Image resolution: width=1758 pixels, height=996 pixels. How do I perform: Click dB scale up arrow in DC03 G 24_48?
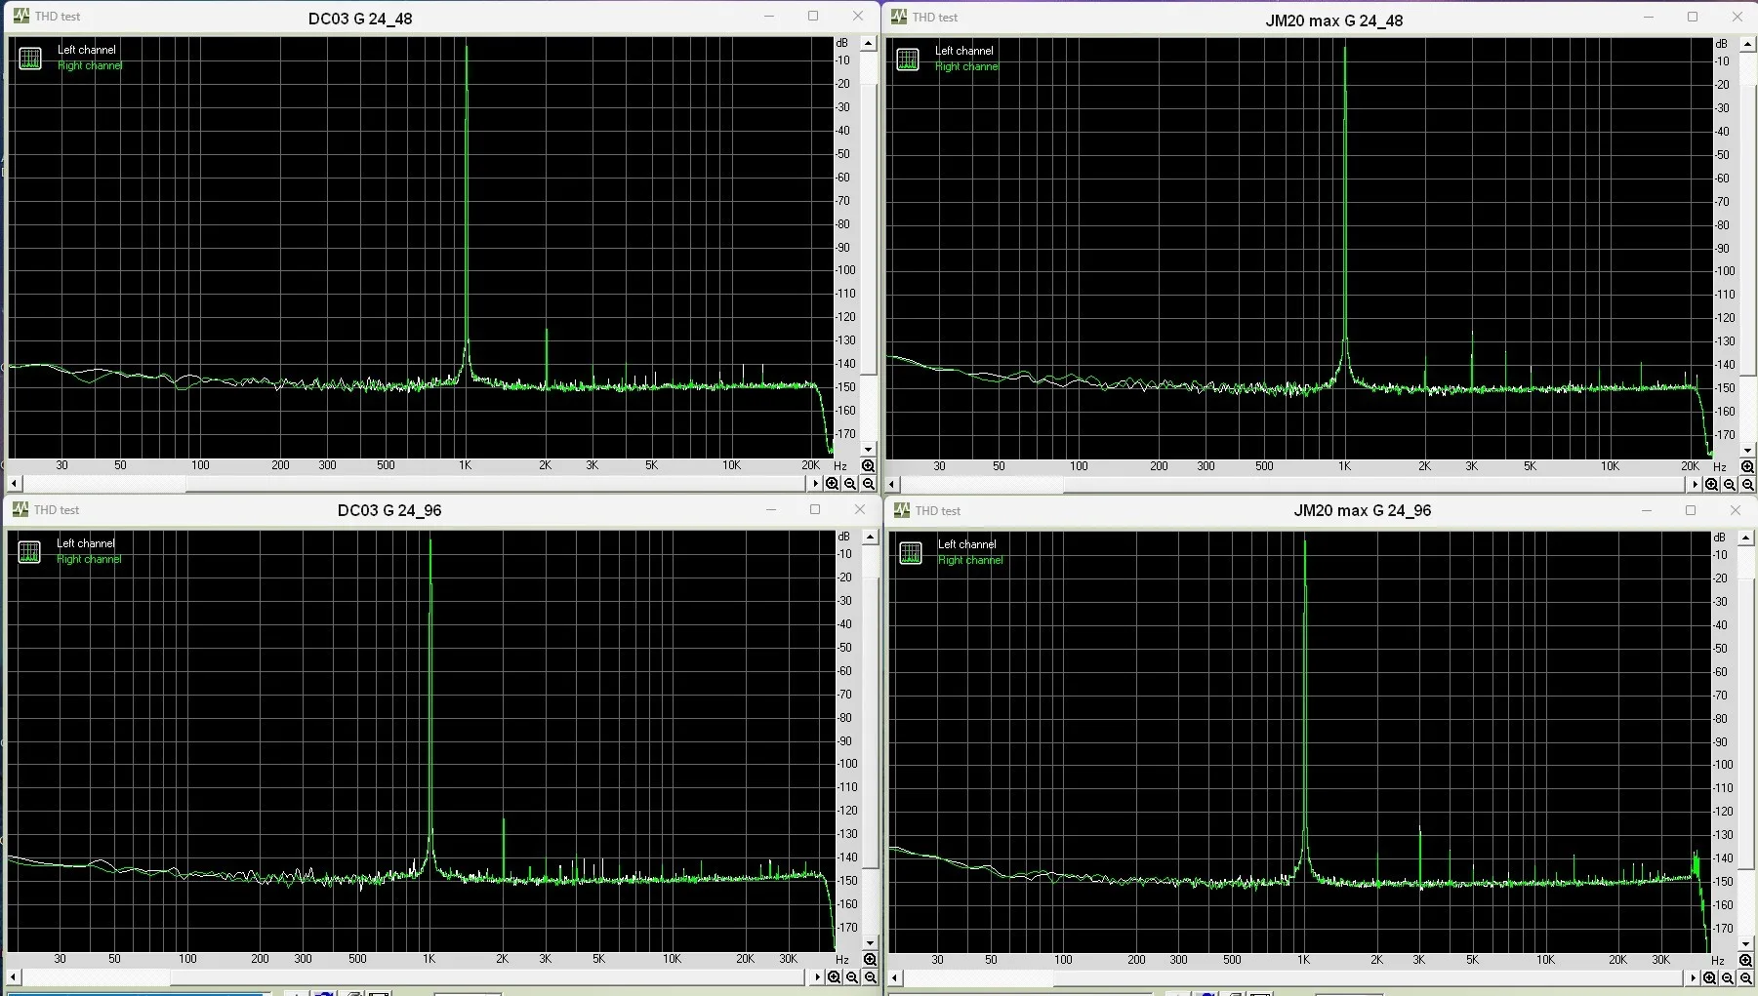[869, 44]
